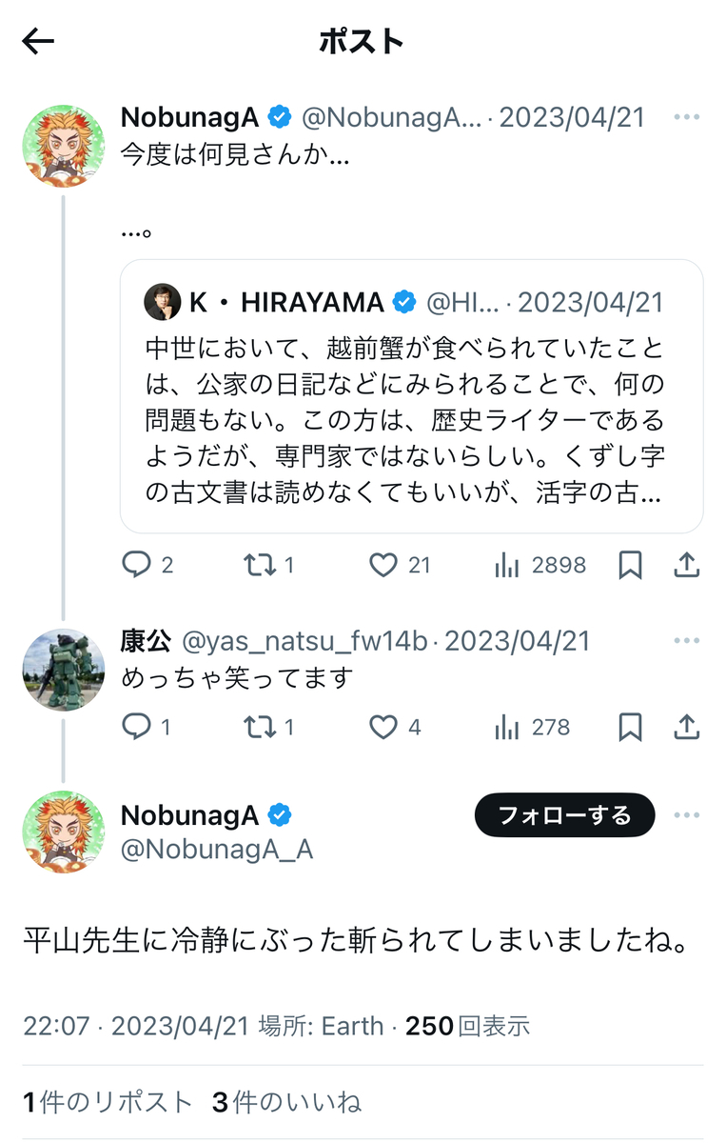Tap the フォローする button
The width and height of the screenshot is (726, 1143).
coord(564,815)
